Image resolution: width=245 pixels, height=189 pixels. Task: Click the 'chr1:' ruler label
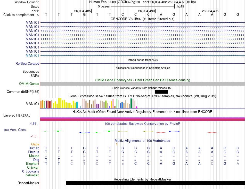click(35, 11)
